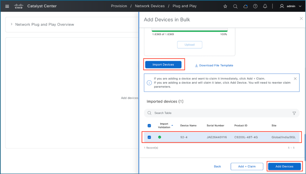Click green validation status icon for 92-4
306x174 pixels.
coord(159,137)
